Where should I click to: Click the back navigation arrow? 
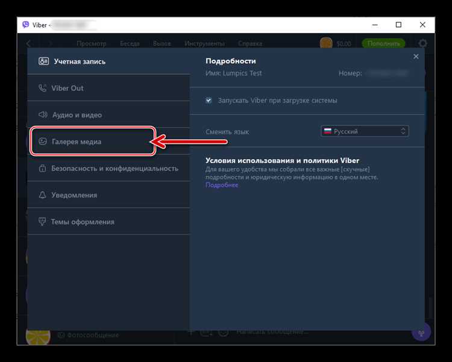point(28,43)
